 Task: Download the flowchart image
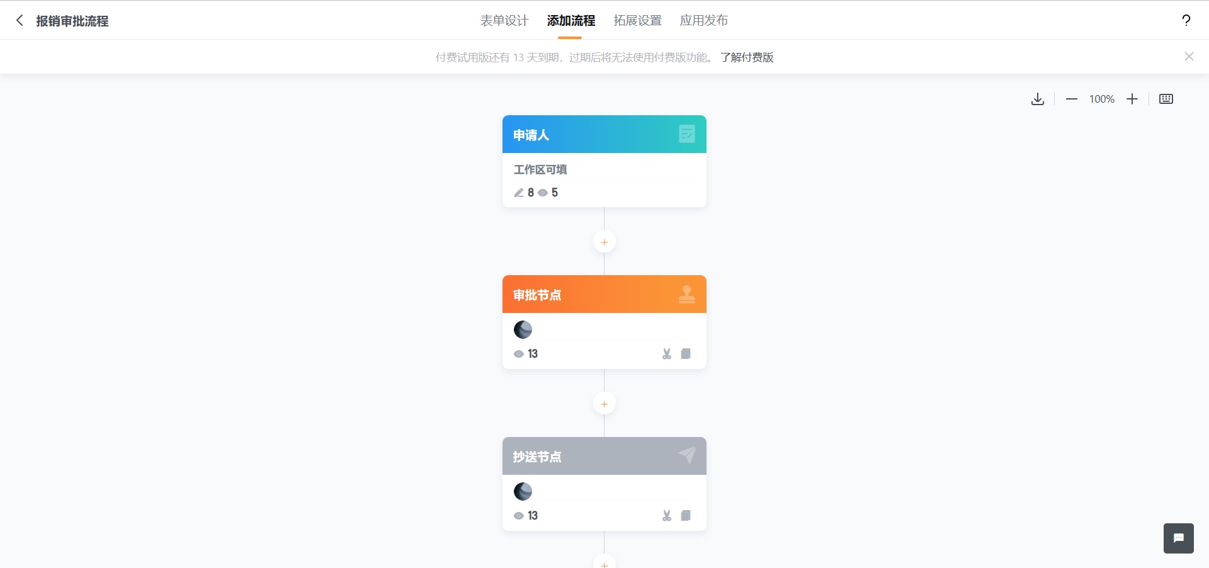tap(1038, 99)
